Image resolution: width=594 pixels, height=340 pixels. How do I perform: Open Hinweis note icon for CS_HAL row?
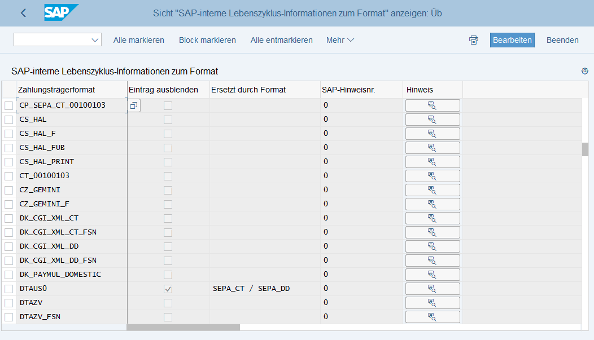coord(433,120)
